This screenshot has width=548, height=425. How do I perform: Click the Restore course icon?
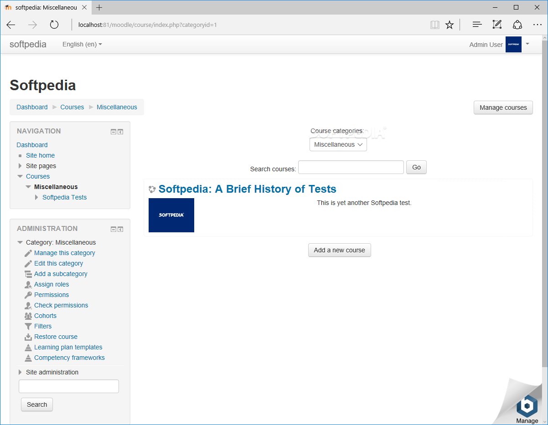tap(28, 337)
